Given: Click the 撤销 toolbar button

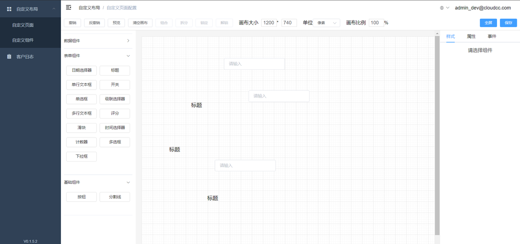Looking at the screenshot, I should pos(73,23).
